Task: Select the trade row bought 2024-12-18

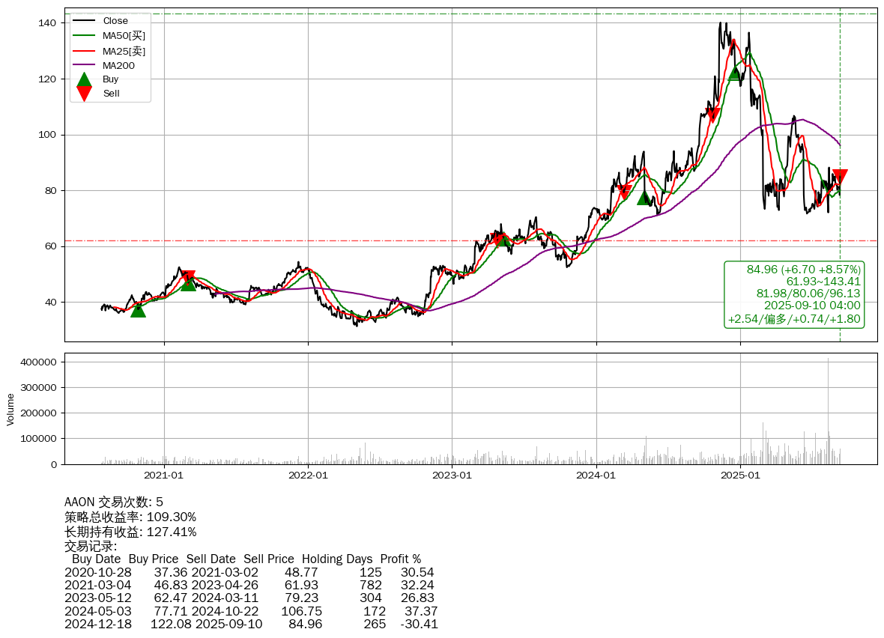Action: [x=251, y=624]
